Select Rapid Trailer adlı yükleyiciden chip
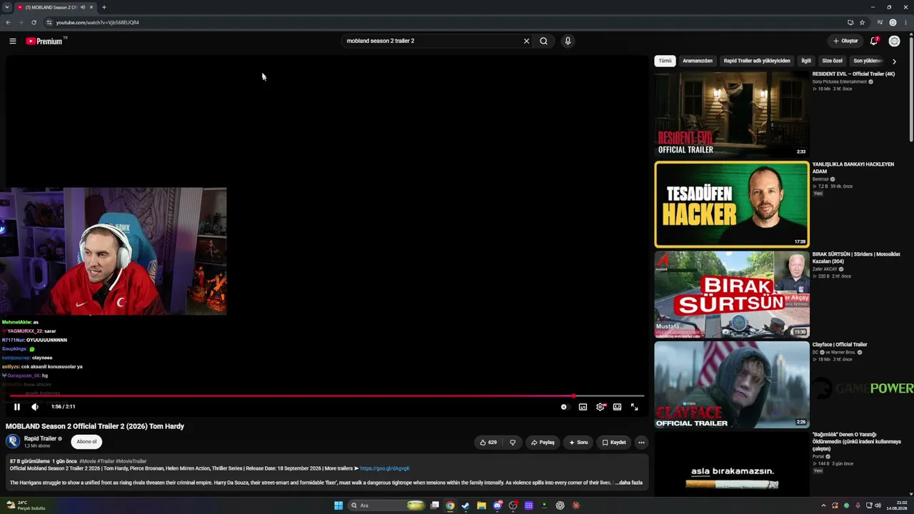The image size is (914, 514). point(757,61)
